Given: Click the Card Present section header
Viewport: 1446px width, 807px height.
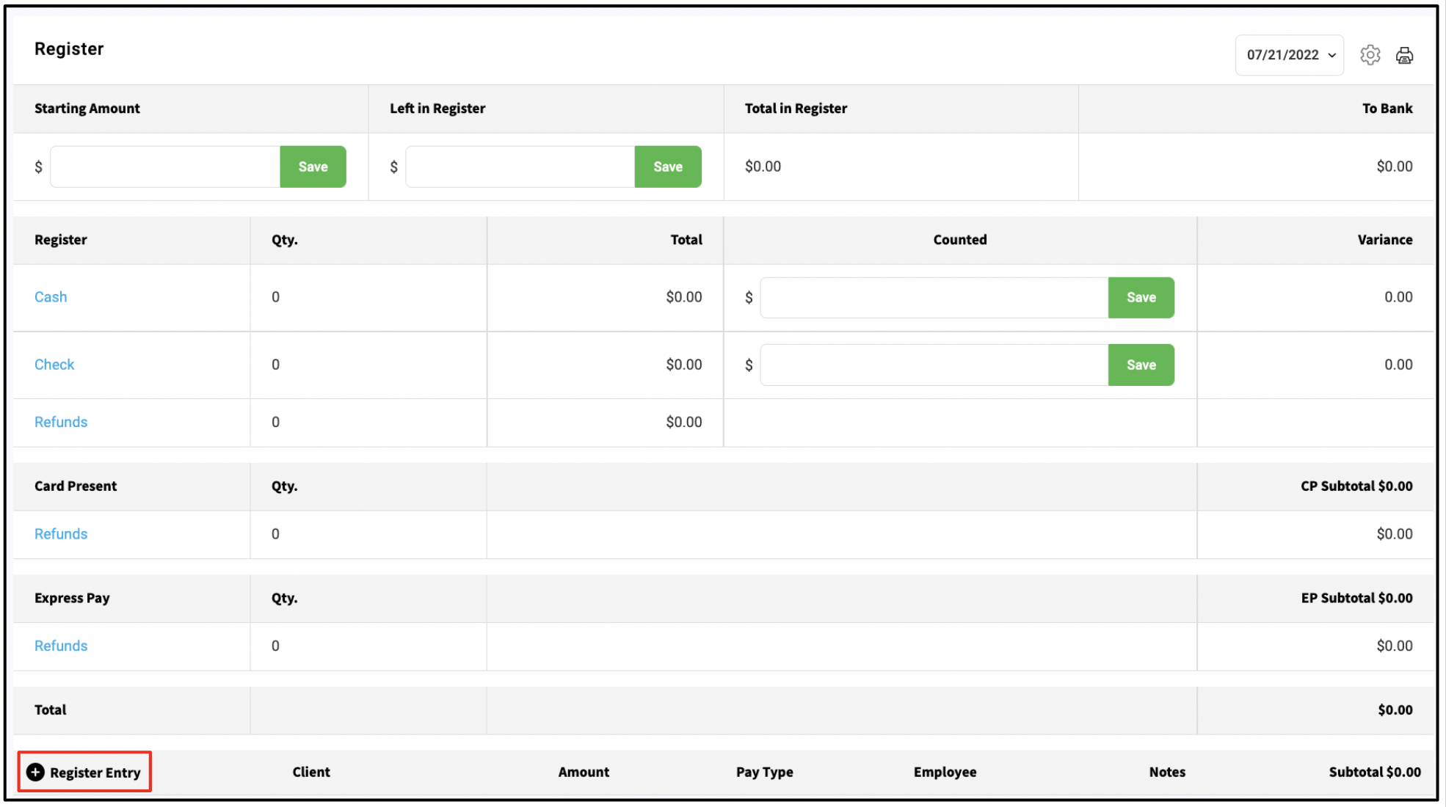Looking at the screenshot, I should pos(76,486).
